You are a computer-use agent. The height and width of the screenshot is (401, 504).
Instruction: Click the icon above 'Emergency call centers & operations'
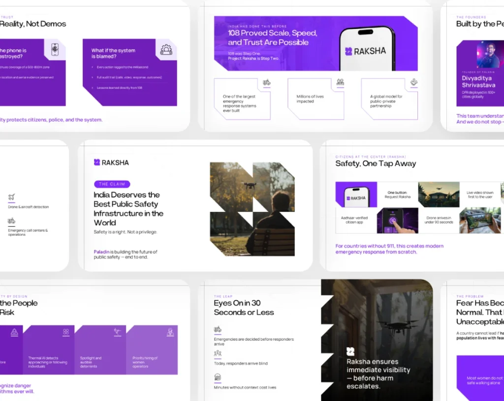(x=12, y=221)
